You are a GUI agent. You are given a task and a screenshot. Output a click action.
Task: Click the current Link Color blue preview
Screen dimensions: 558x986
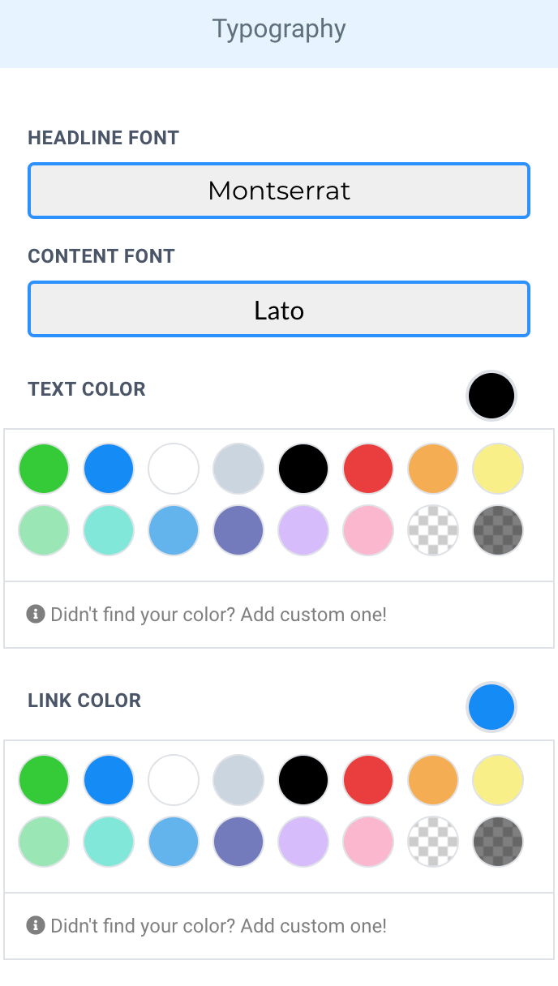pyautogui.click(x=491, y=707)
